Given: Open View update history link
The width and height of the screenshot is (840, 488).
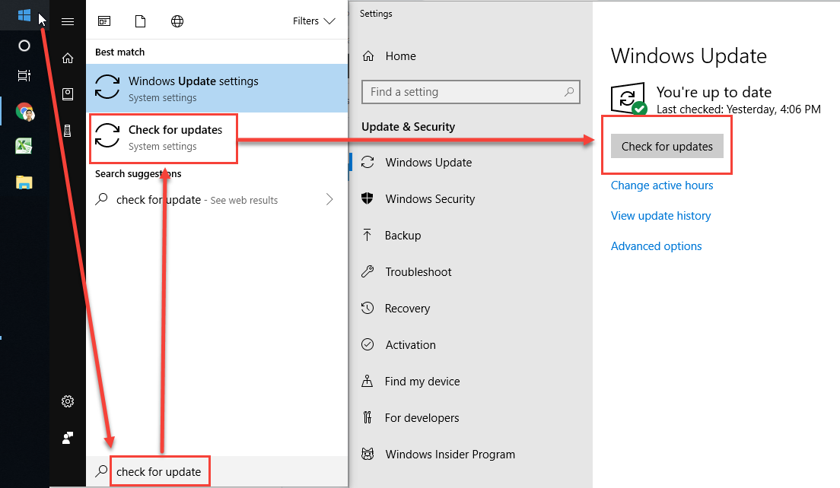Looking at the screenshot, I should tap(661, 216).
